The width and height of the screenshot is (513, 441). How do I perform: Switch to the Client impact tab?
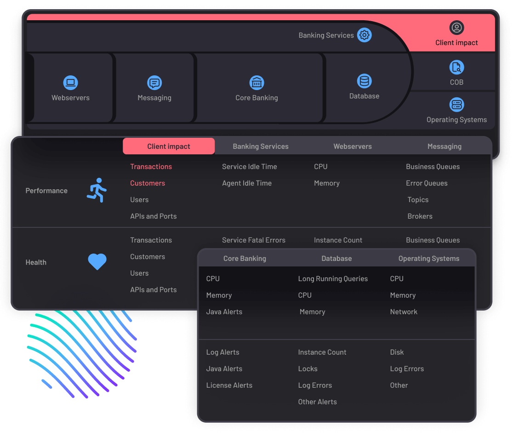168,146
